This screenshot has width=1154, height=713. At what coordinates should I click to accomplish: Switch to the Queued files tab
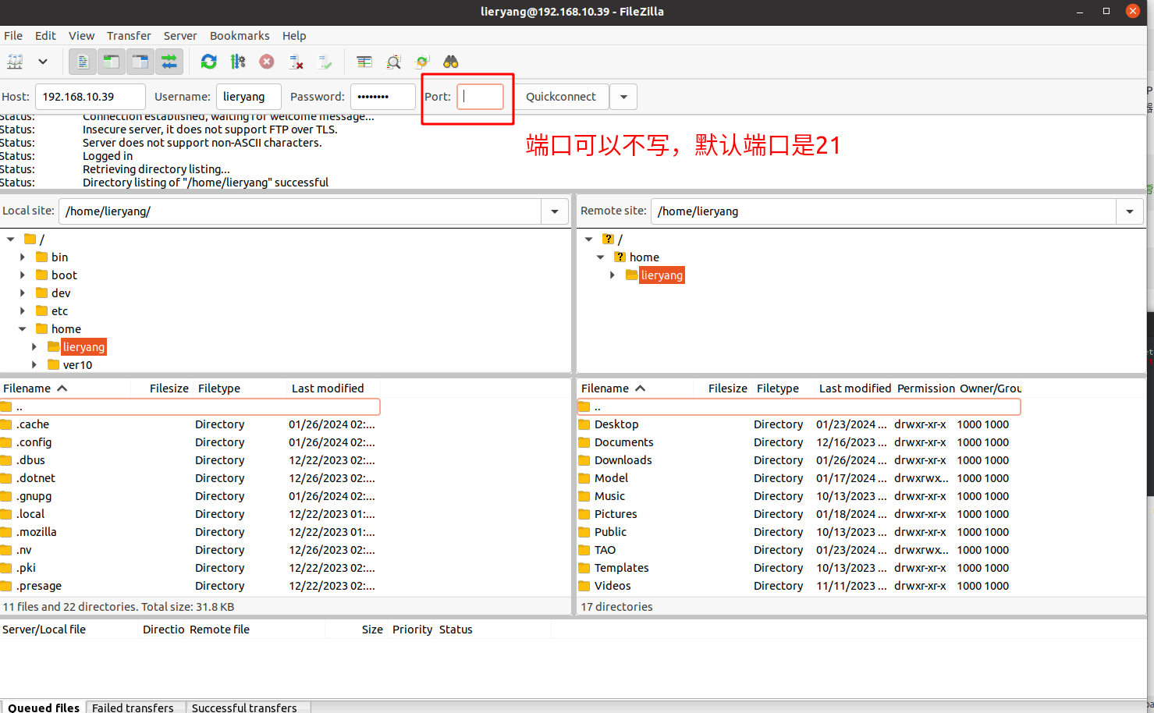pyautogui.click(x=44, y=708)
